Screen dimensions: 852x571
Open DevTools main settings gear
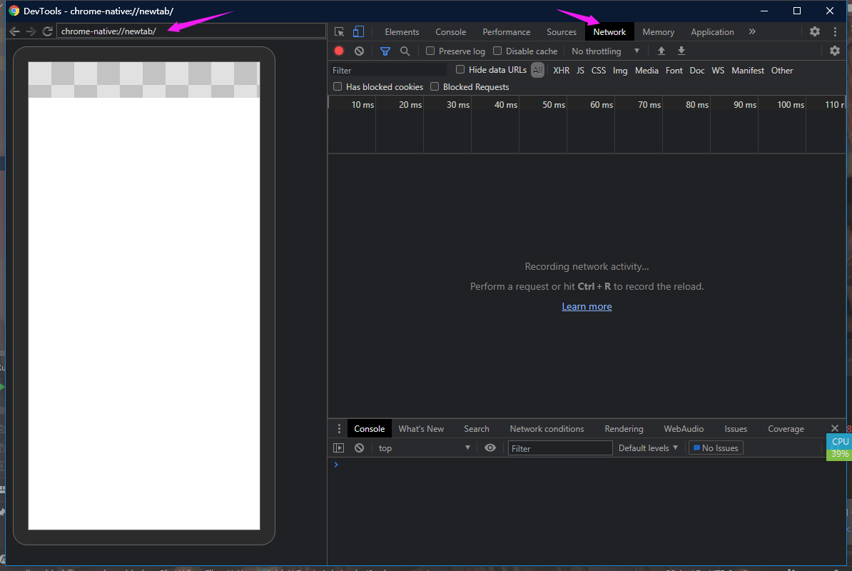(815, 31)
